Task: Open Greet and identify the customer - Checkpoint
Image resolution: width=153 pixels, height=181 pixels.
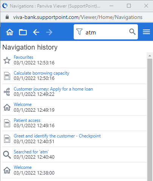Action: tap(57, 136)
